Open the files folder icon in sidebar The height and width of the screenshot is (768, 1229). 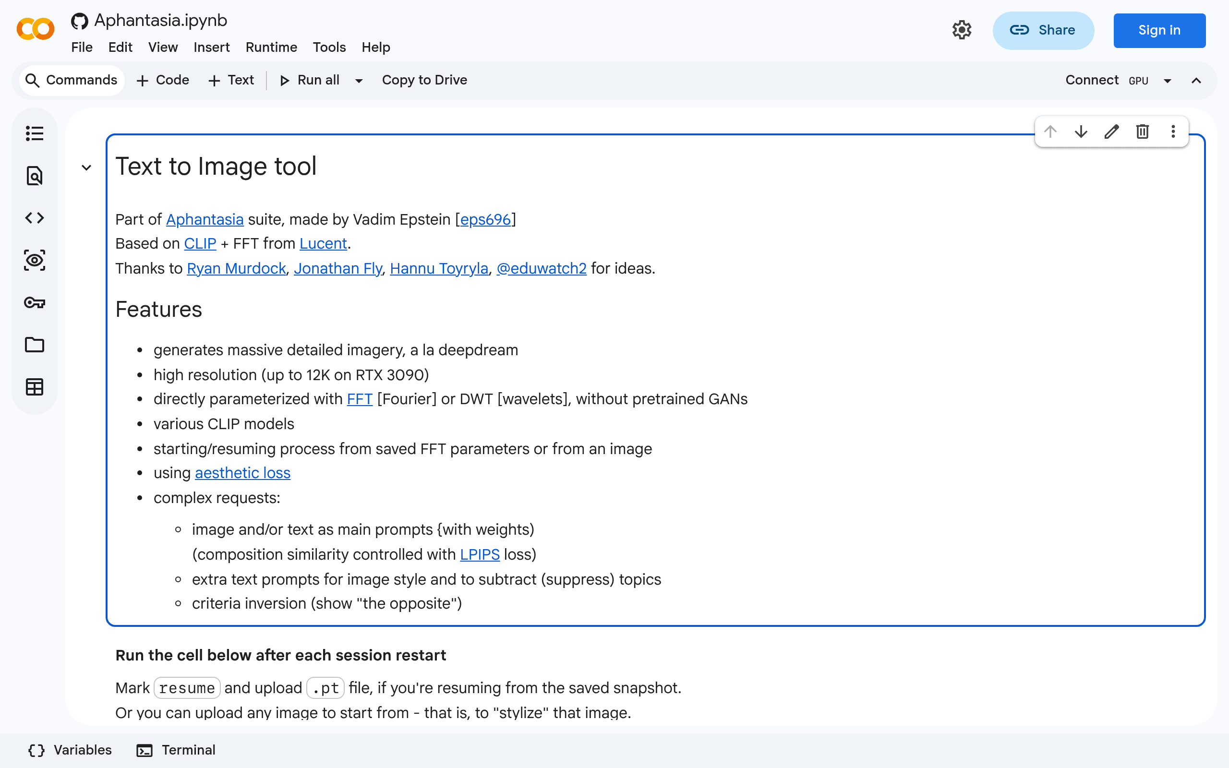click(x=35, y=345)
